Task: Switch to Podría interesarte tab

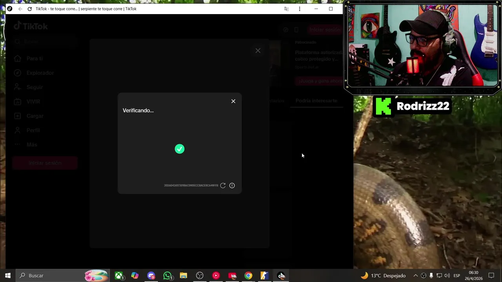Action: 316,101
